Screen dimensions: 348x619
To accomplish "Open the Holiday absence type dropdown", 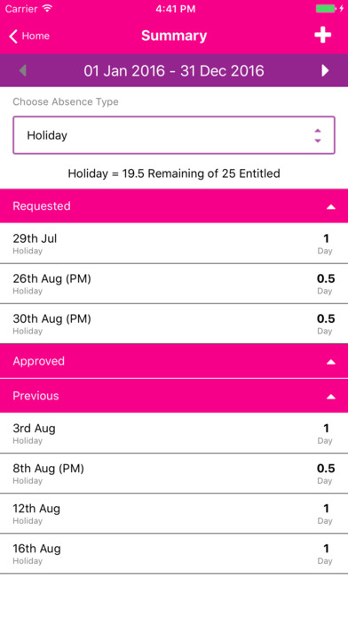I will (174, 135).
